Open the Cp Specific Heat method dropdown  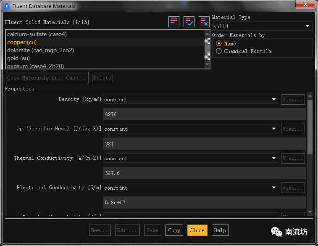click(191, 129)
